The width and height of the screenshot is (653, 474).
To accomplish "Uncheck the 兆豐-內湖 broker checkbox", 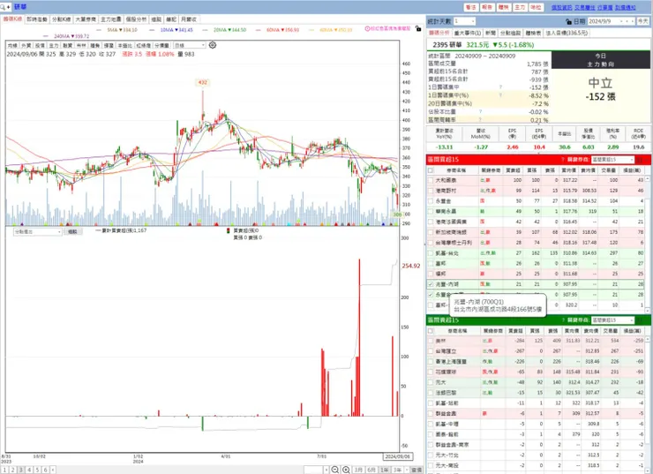I will 431,284.
